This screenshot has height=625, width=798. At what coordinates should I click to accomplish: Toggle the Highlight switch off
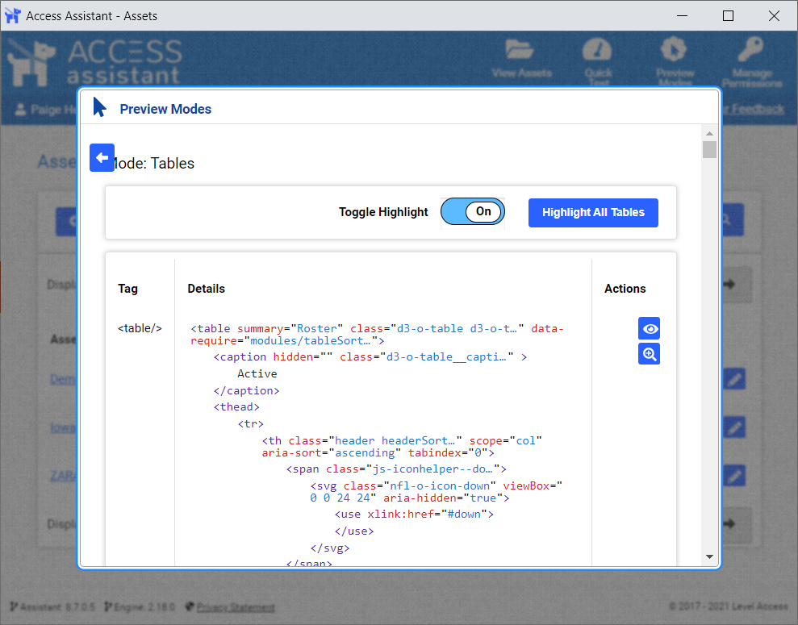pos(472,211)
